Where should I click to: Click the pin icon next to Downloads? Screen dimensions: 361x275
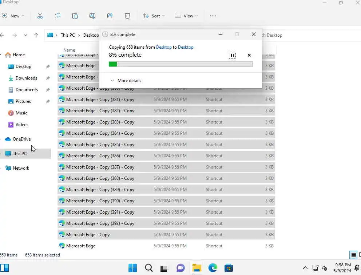point(48,78)
